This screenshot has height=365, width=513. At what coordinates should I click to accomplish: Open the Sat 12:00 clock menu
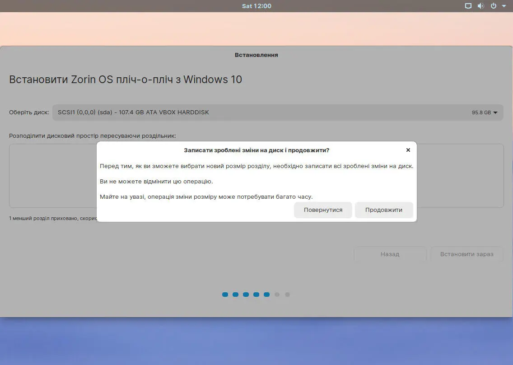click(256, 6)
